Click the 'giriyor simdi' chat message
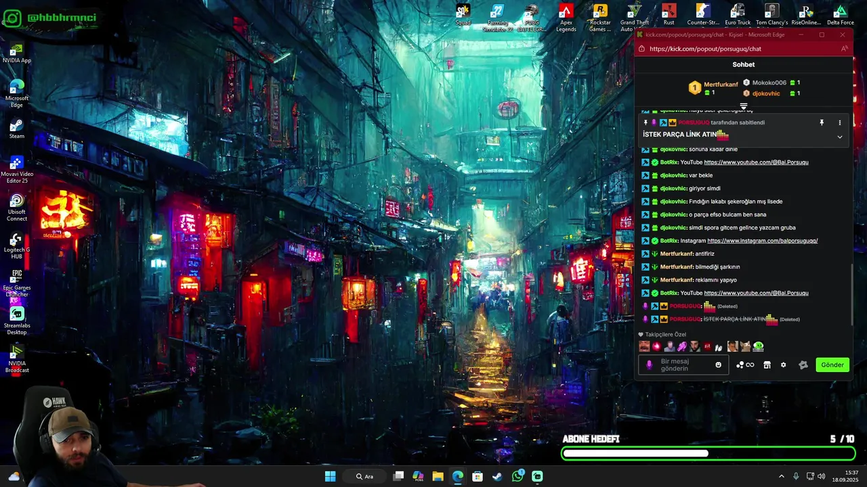The width and height of the screenshot is (867, 487). [x=704, y=189]
